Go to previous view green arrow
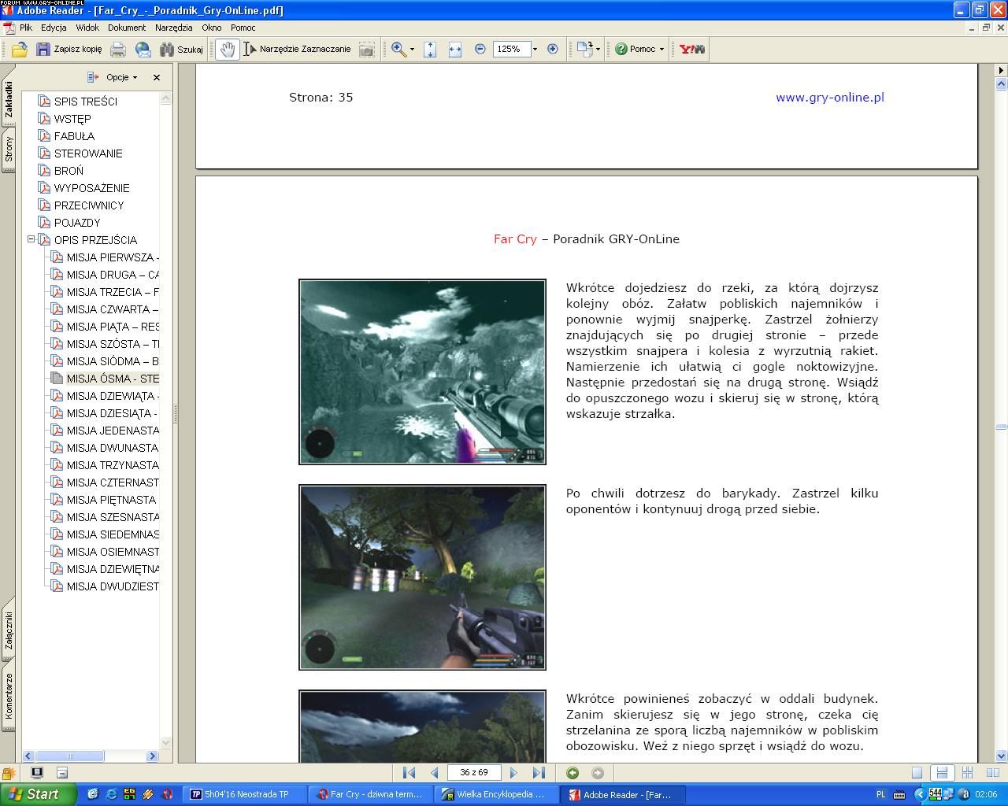The height and width of the screenshot is (806, 1008). 573,773
